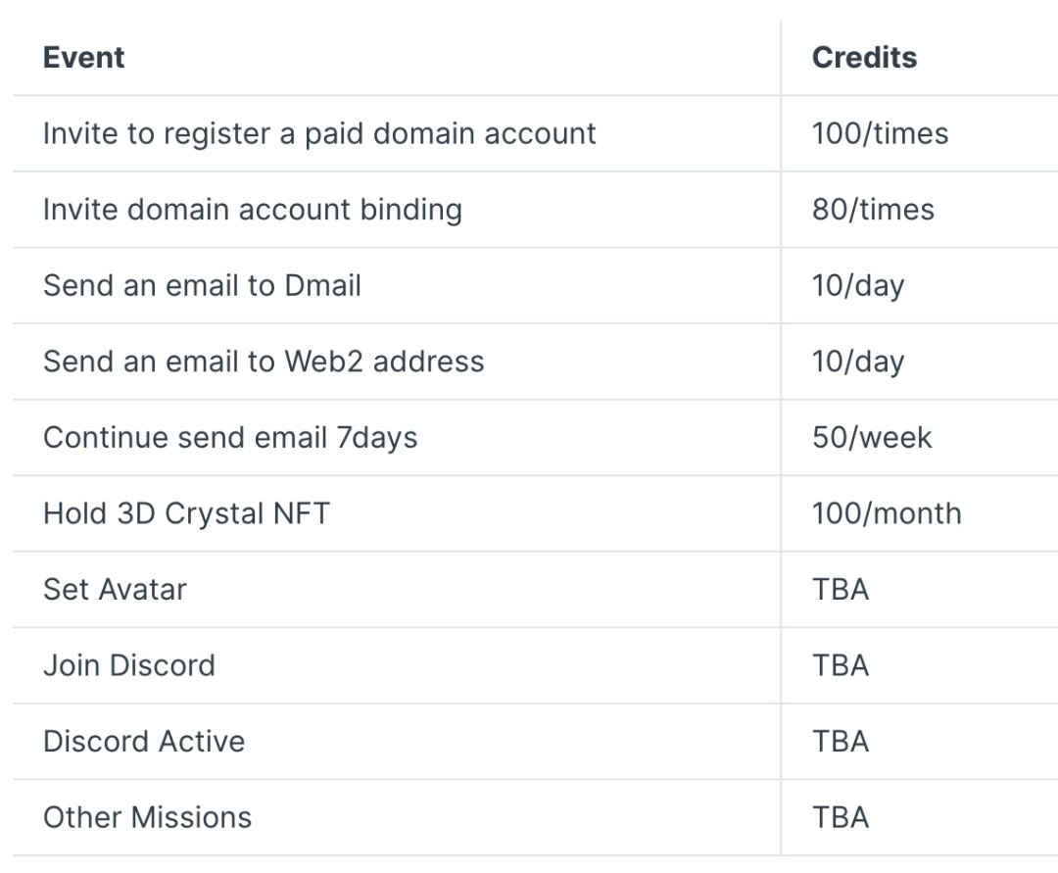This screenshot has height=873, width=1058.
Task: Select the 'Hold 3D Crystal NFT' event
Action: [186, 513]
